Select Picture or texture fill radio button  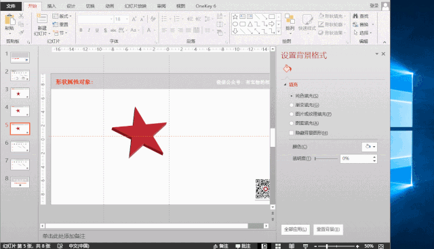pyautogui.click(x=291, y=114)
